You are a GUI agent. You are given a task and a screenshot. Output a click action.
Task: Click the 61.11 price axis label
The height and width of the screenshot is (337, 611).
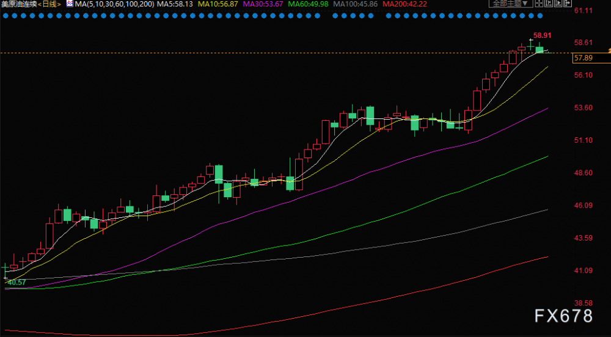click(584, 10)
